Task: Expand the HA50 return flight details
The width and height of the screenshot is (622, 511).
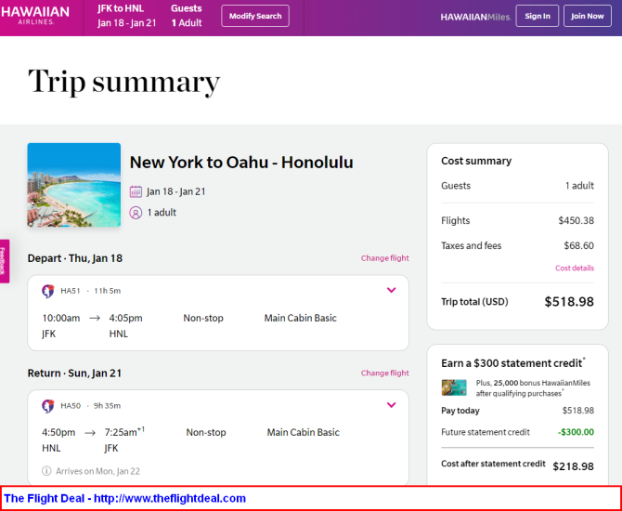Action: tap(391, 405)
